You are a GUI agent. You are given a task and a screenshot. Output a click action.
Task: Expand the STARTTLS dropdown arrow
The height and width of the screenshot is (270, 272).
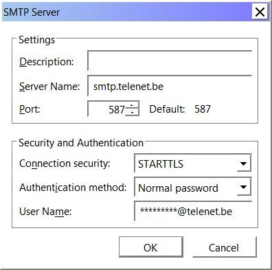click(244, 164)
